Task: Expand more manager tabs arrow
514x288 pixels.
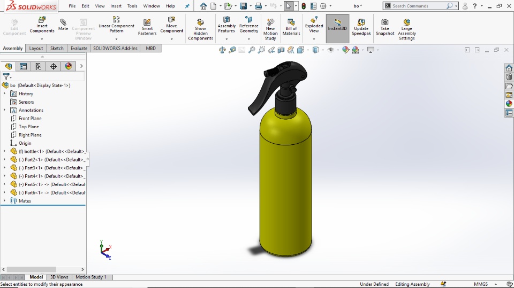Action: coord(81,66)
